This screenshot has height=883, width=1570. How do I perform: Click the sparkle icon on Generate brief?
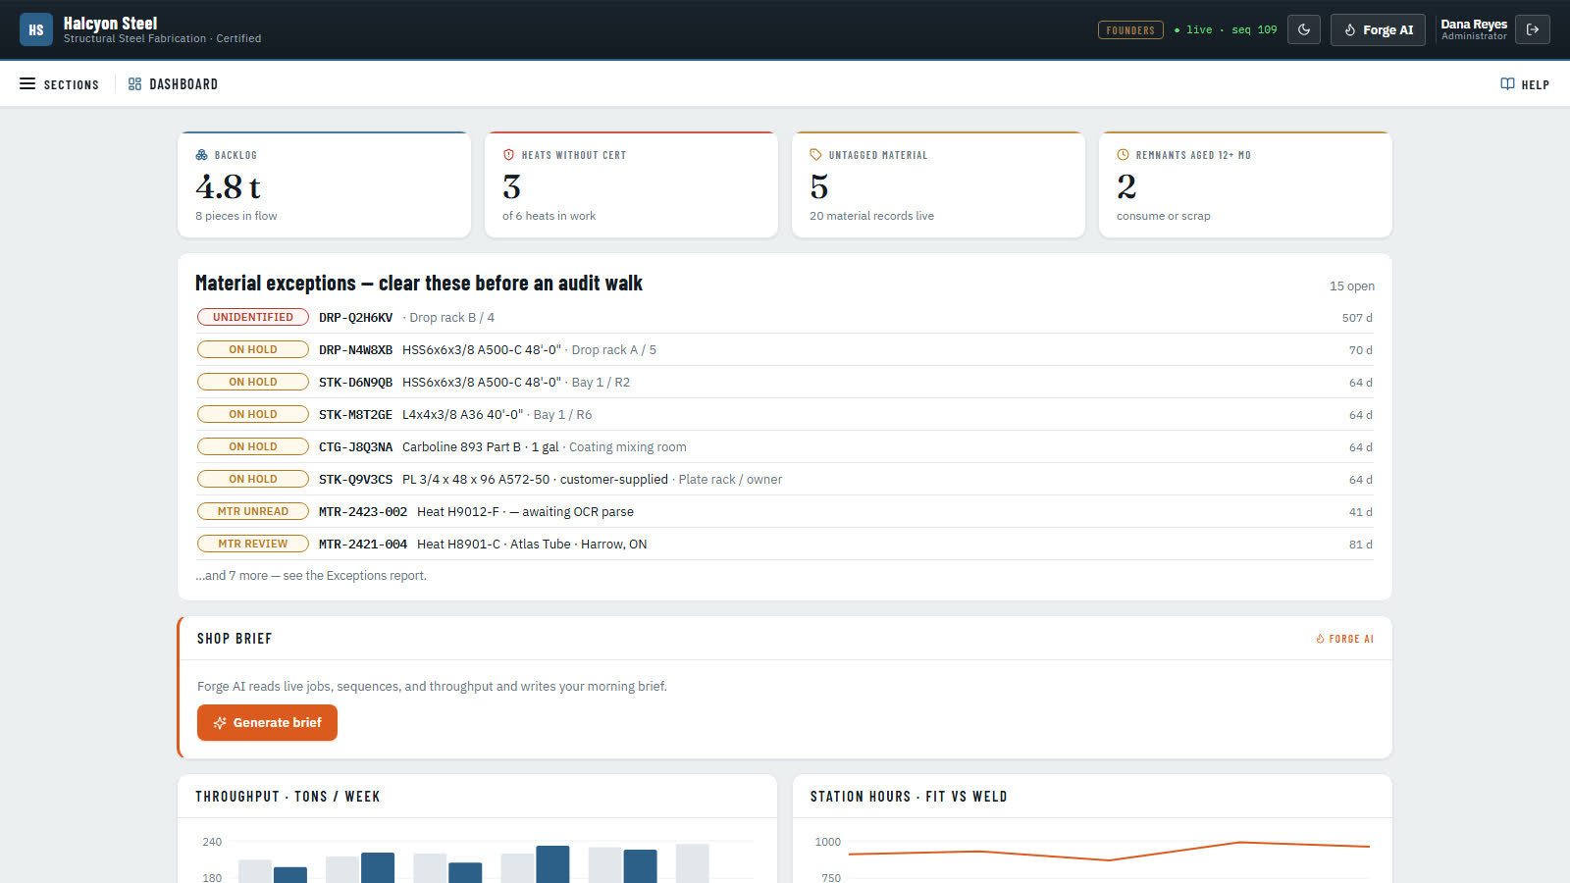pyautogui.click(x=220, y=723)
